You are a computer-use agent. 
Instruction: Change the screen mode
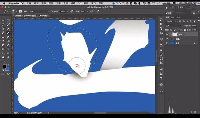8,74
